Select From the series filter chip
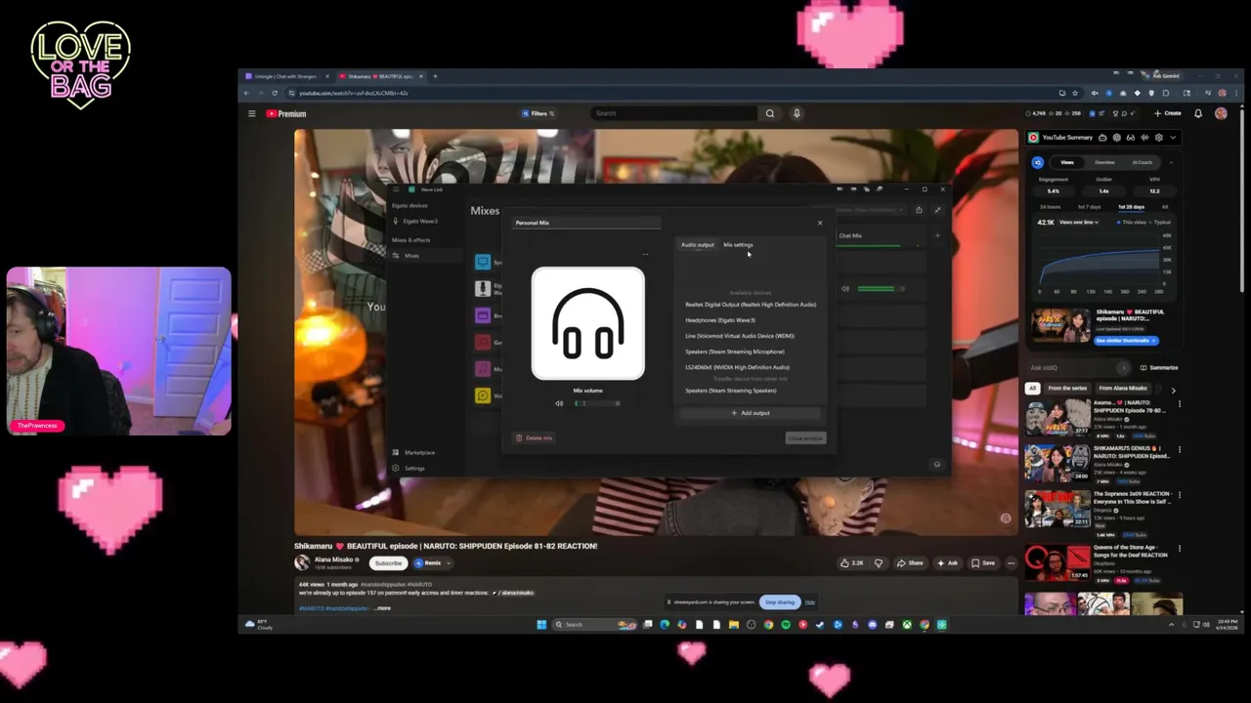Viewport: 1251px width, 703px height. click(1066, 389)
